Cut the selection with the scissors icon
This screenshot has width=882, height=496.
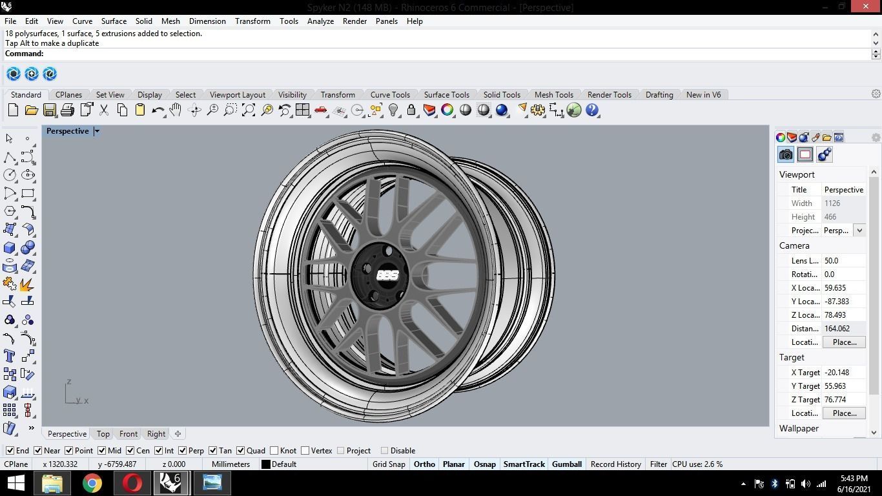[x=103, y=110]
